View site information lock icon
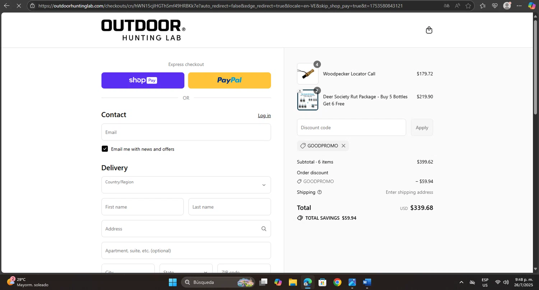This screenshot has width=539, height=290. pyautogui.click(x=32, y=6)
